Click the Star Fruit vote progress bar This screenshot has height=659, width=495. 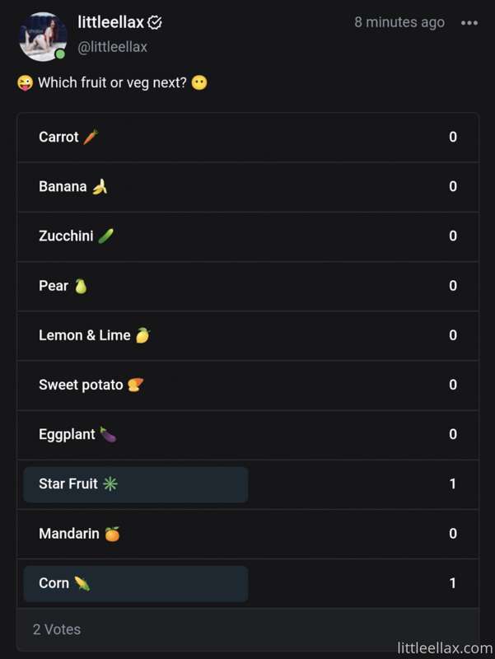[136, 484]
